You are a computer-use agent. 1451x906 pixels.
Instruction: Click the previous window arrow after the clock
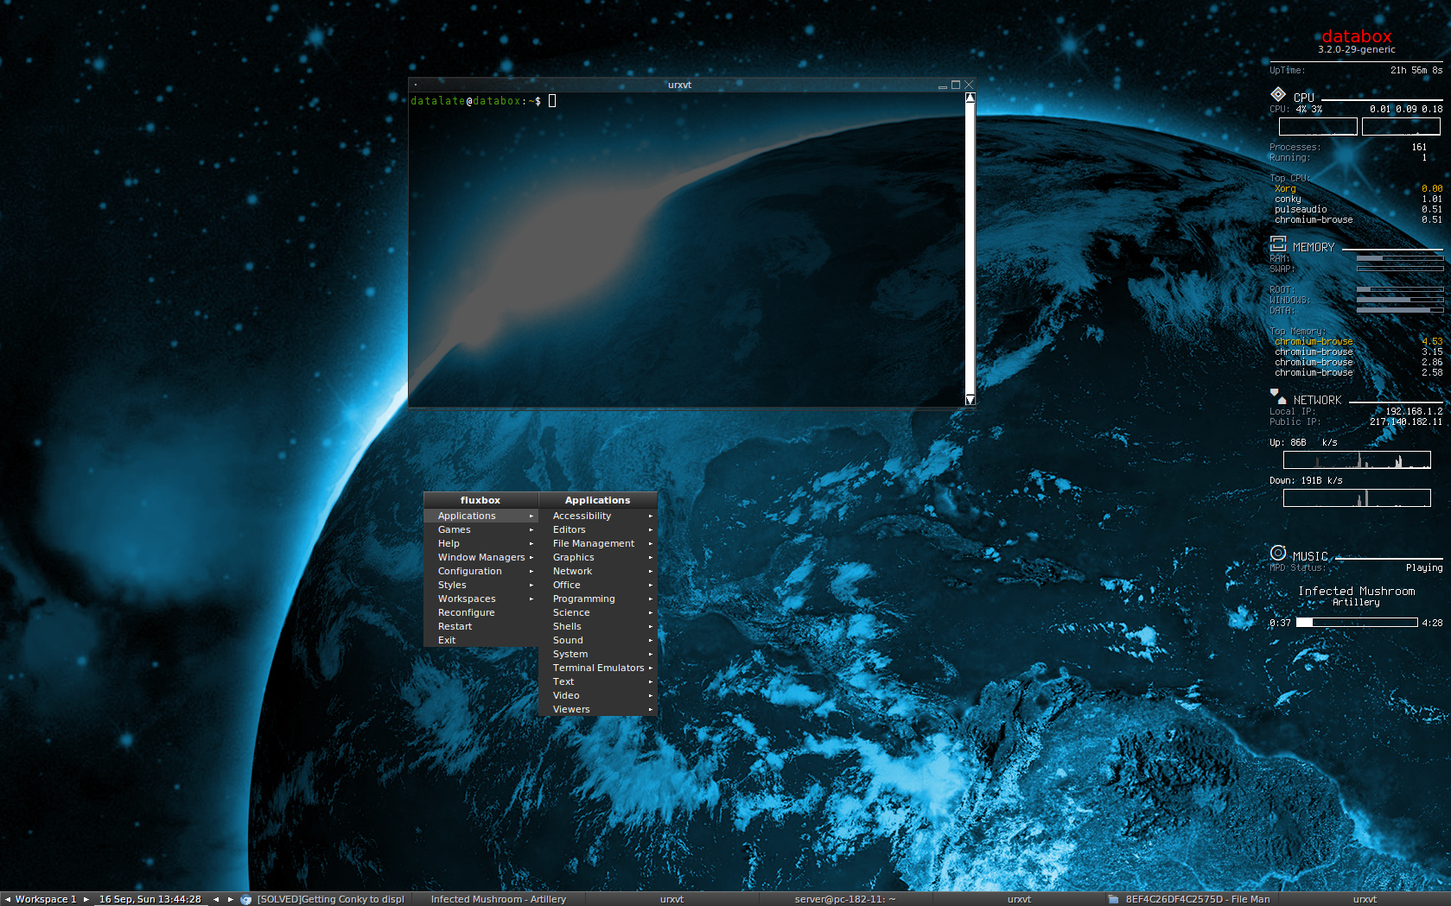click(x=216, y=899)
